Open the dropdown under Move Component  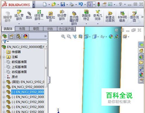tap(62, 24)
